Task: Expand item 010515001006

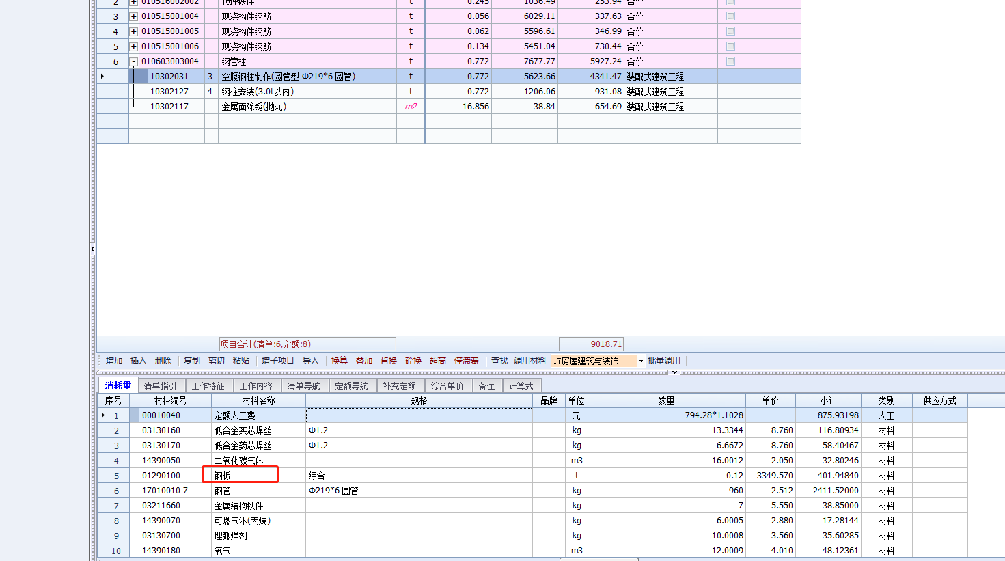Action: [x=134, y=46]
